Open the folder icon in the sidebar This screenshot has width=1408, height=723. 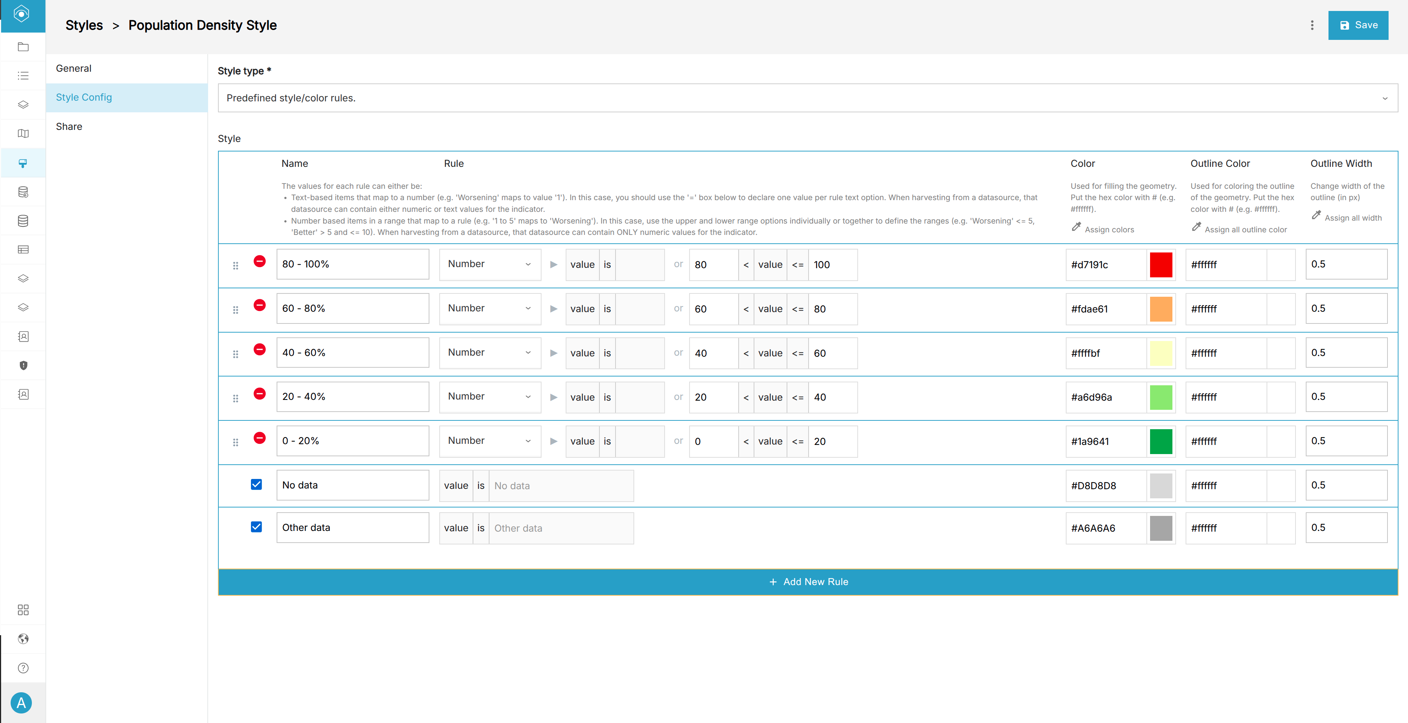pyautogui.click(x=23, y=47)
